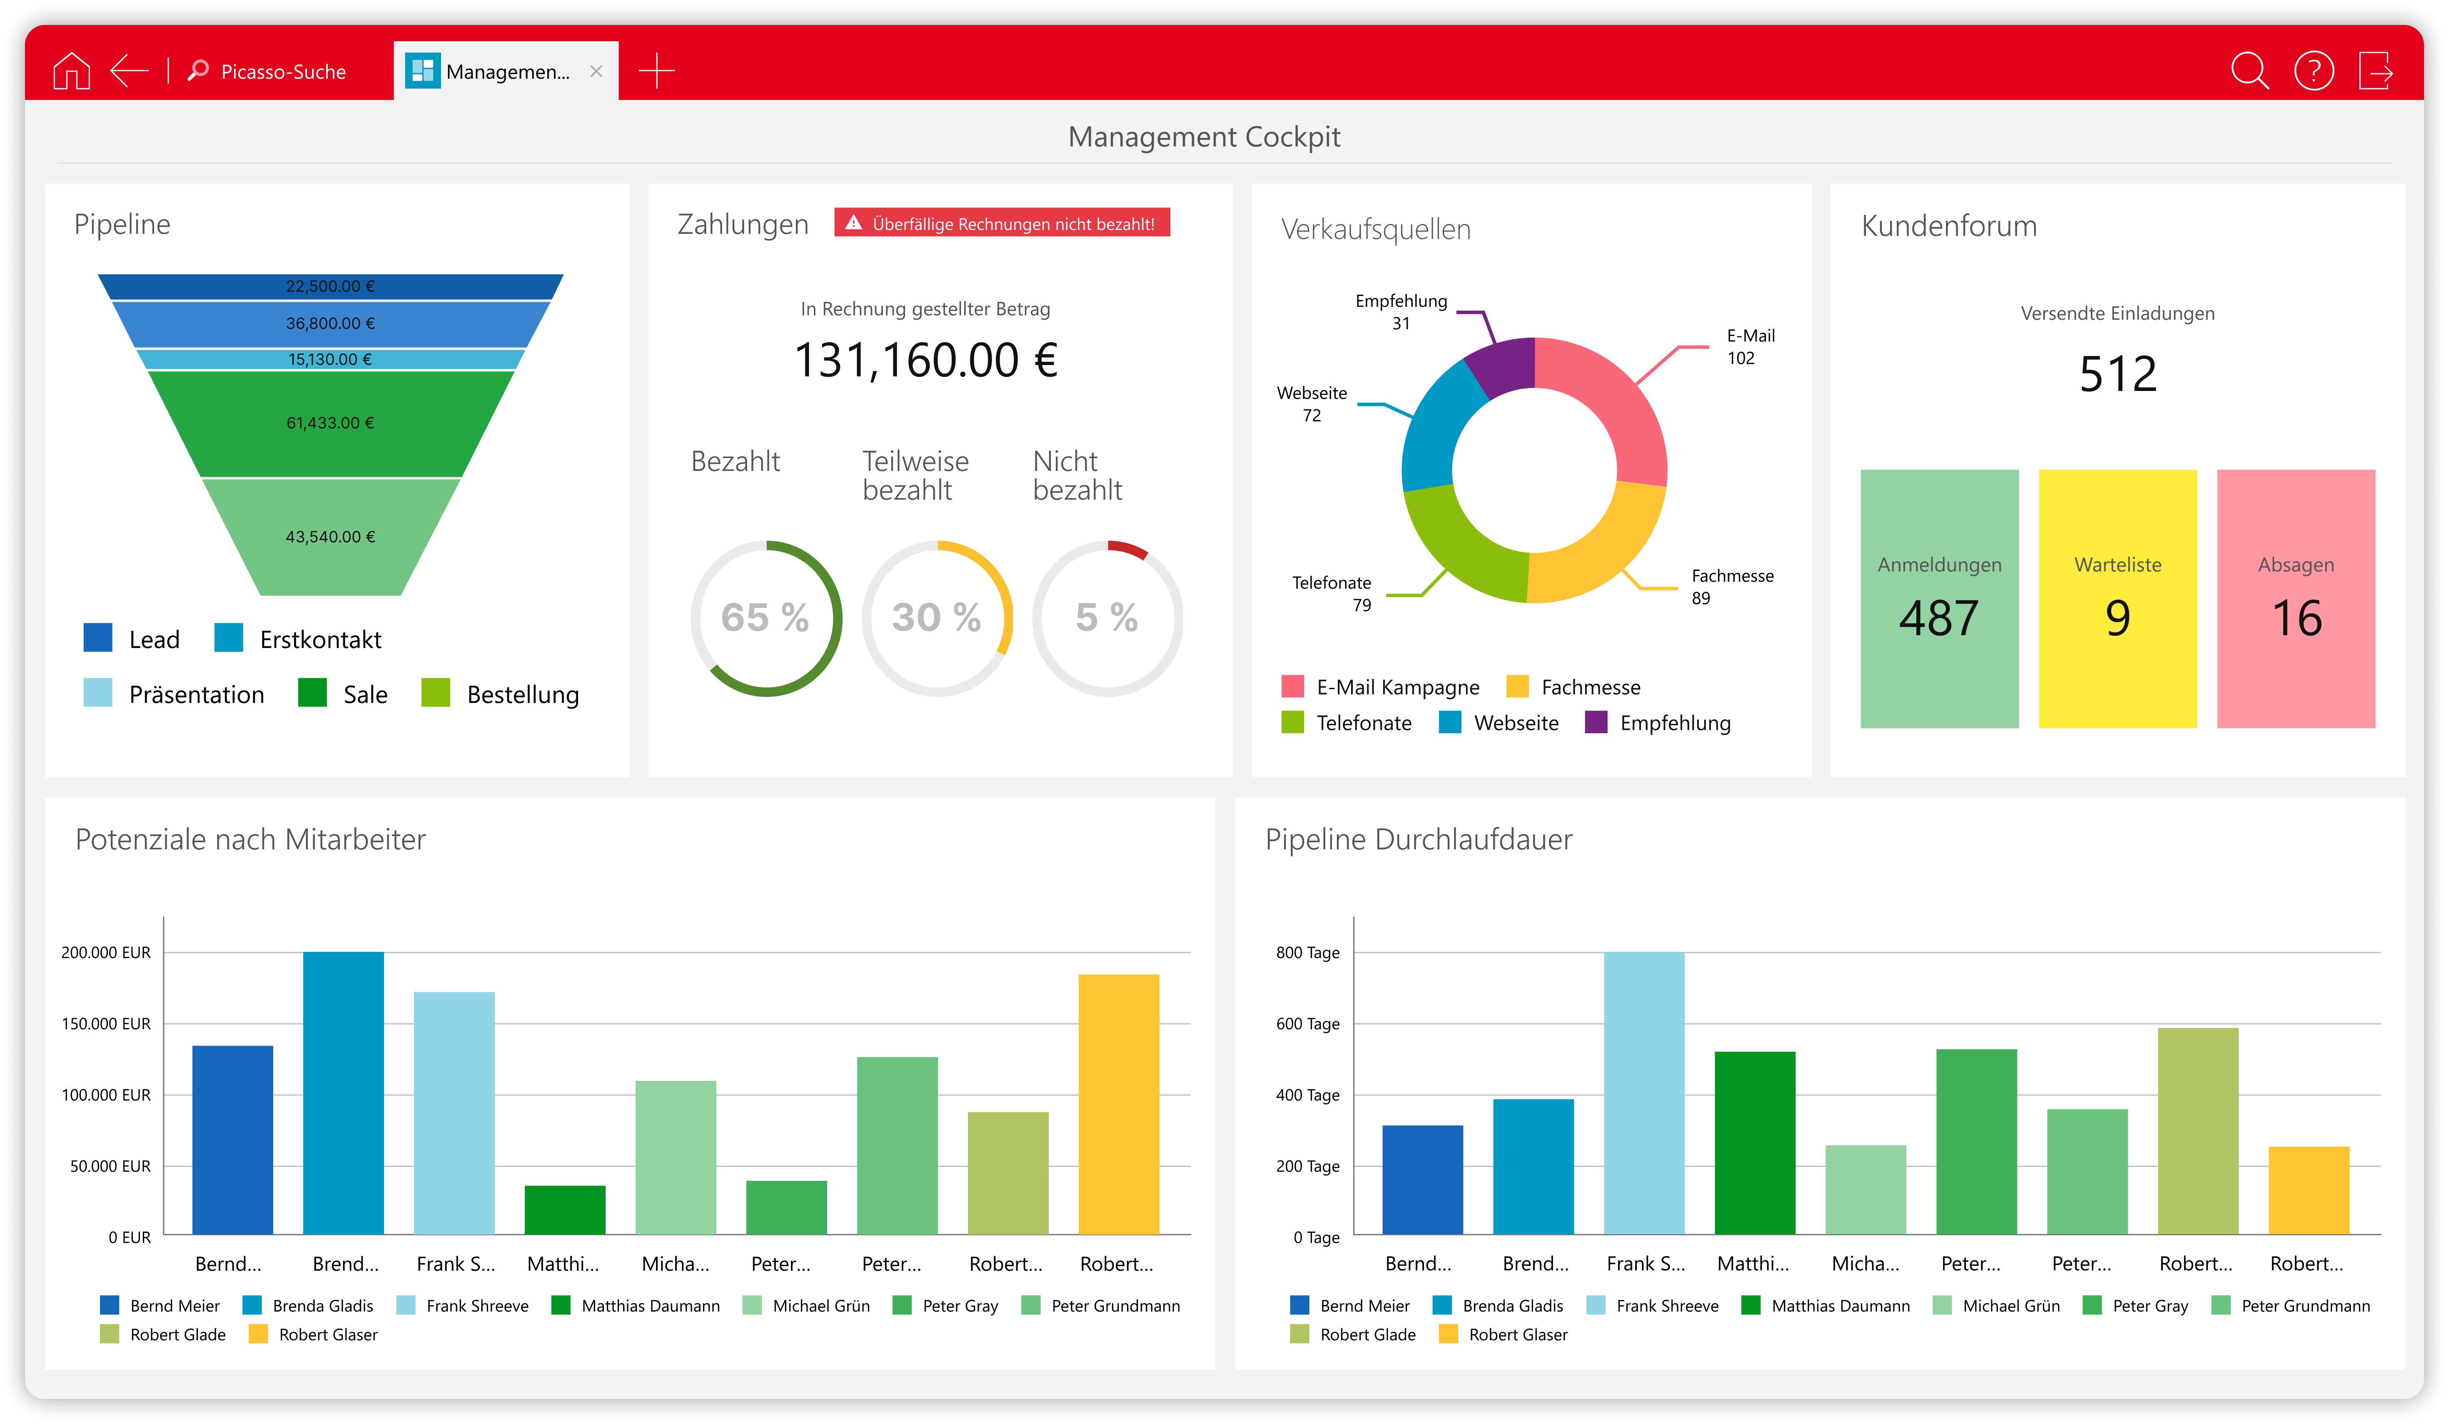Click the Bezahlt 65 % progress ring
Screen dimensions: 2449x1424
pos(766,618)
